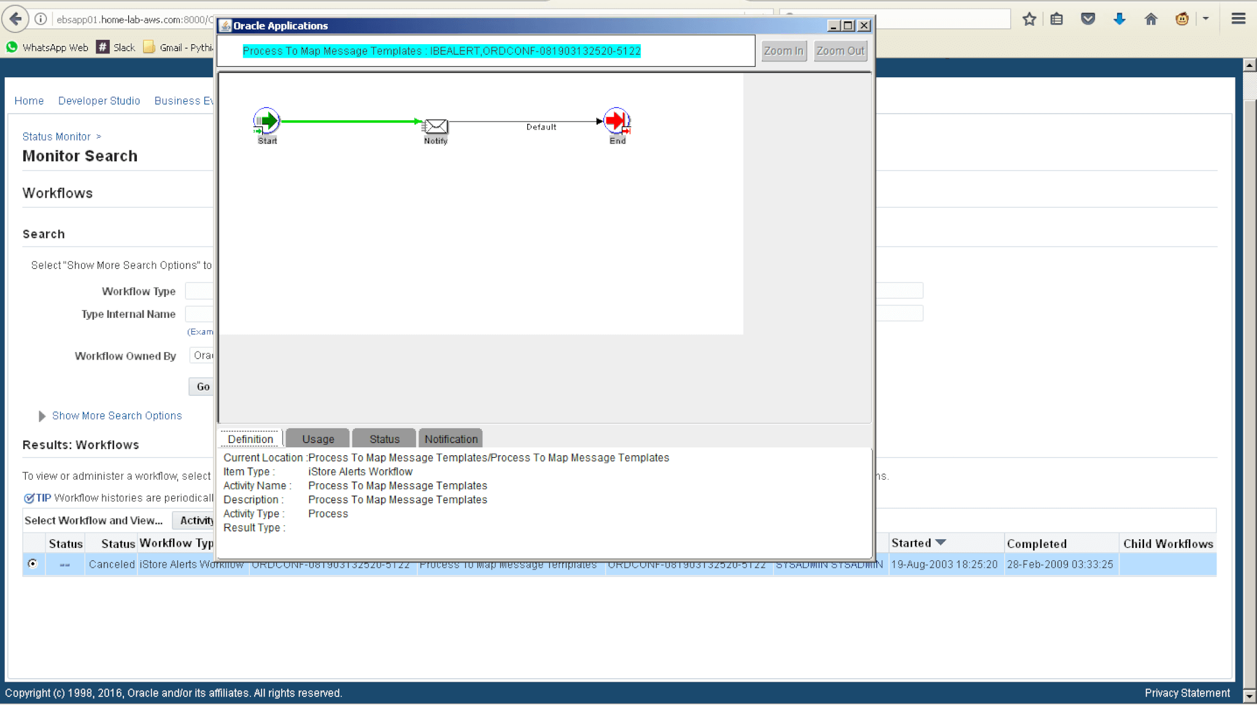The width and height of the screenshot is (1257, 705).
Task: Select the Canceled workflow row radio button
Action: click(33, 563)
